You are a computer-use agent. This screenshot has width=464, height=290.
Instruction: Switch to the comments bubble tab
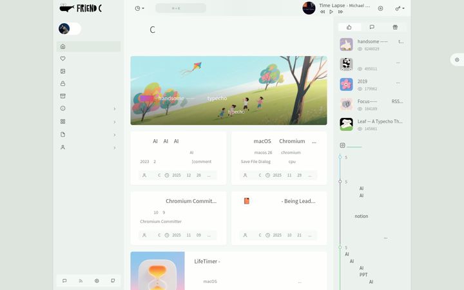click(372, 27)
